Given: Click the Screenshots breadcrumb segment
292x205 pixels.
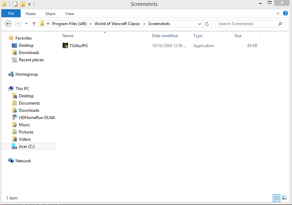Looking at the screenshot, I should (x=159, y=24).
